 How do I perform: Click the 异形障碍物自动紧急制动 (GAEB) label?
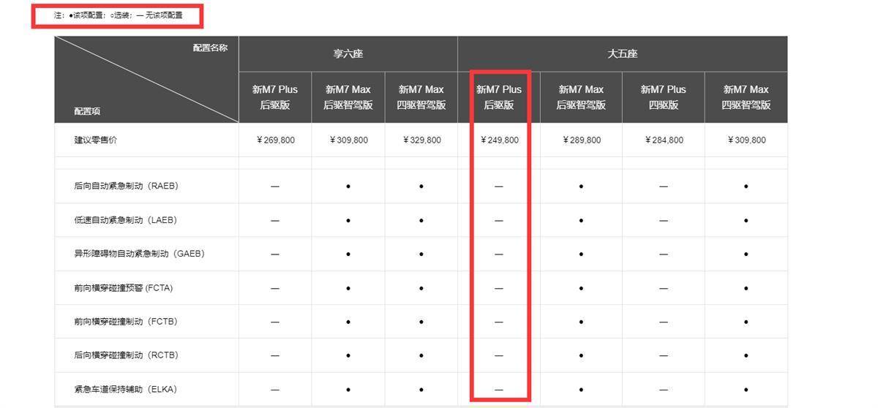click(139, 254)
